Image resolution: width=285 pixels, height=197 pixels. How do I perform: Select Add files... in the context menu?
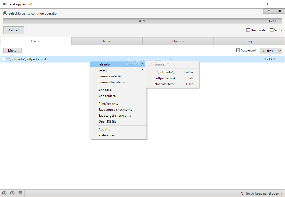click(x=118, y=90)
